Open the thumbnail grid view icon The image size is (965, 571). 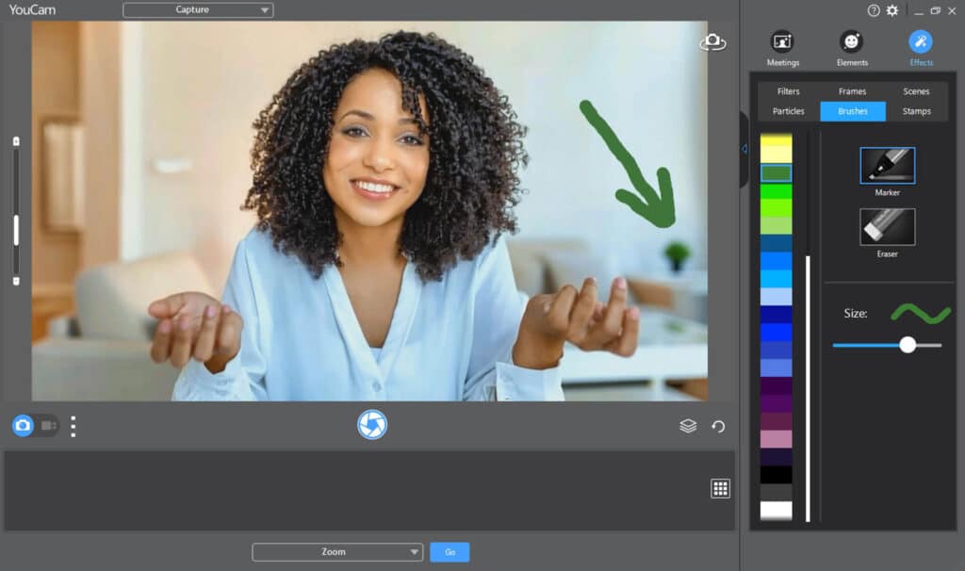tap(720, 488)
